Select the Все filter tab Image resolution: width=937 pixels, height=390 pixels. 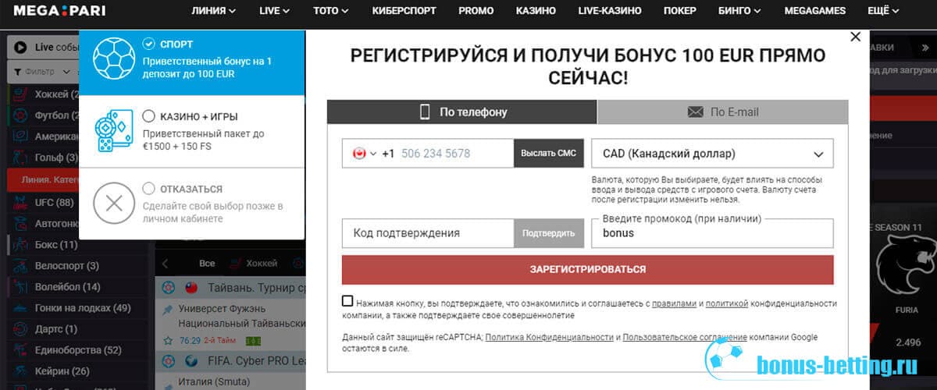(207, 264)
